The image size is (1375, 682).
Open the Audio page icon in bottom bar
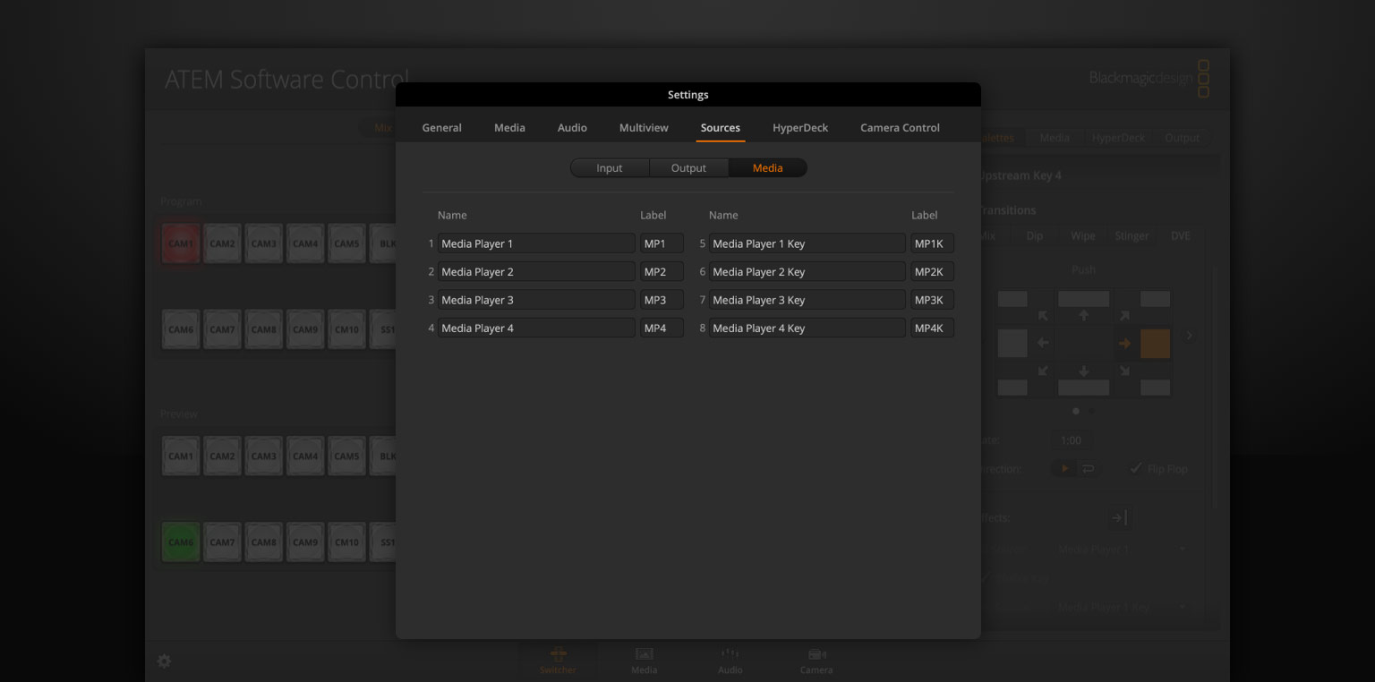tap(730, 661)
